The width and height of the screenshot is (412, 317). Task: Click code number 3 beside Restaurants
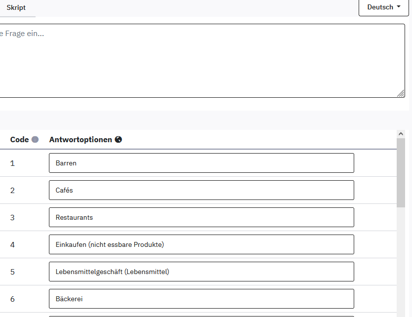pos(12,217)
